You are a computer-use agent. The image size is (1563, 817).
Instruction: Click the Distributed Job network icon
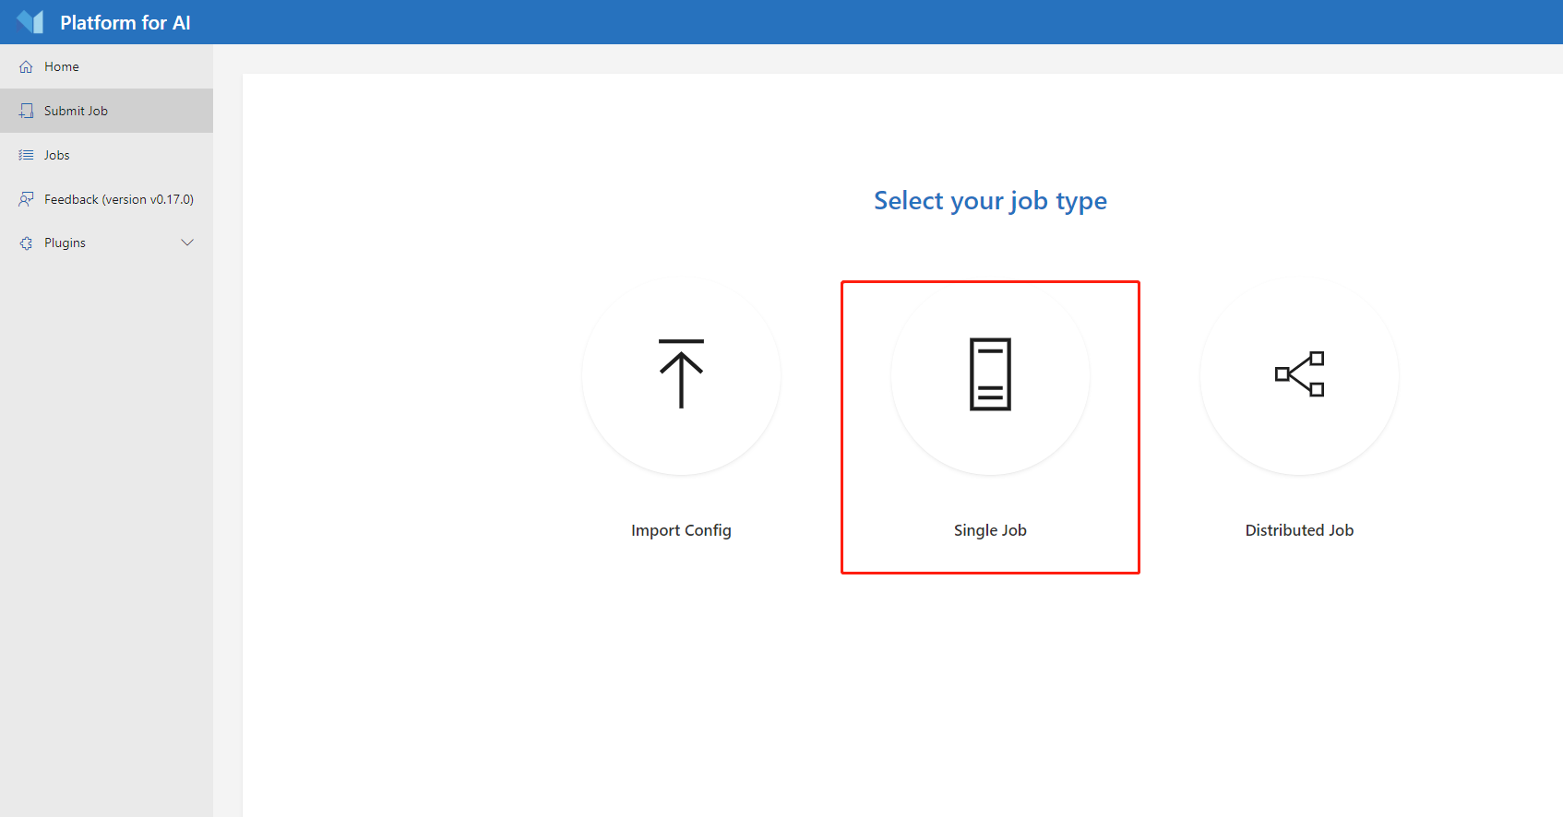point(1299,373)
